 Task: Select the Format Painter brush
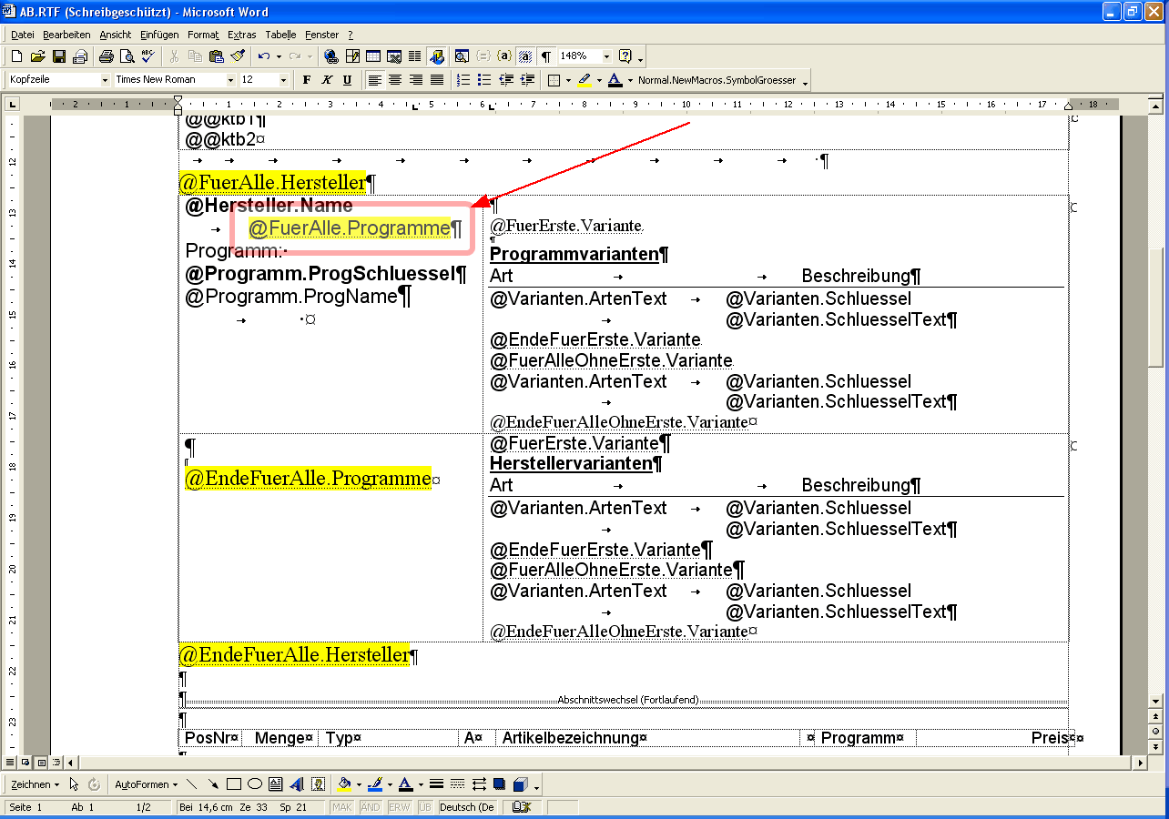(237, 56)
